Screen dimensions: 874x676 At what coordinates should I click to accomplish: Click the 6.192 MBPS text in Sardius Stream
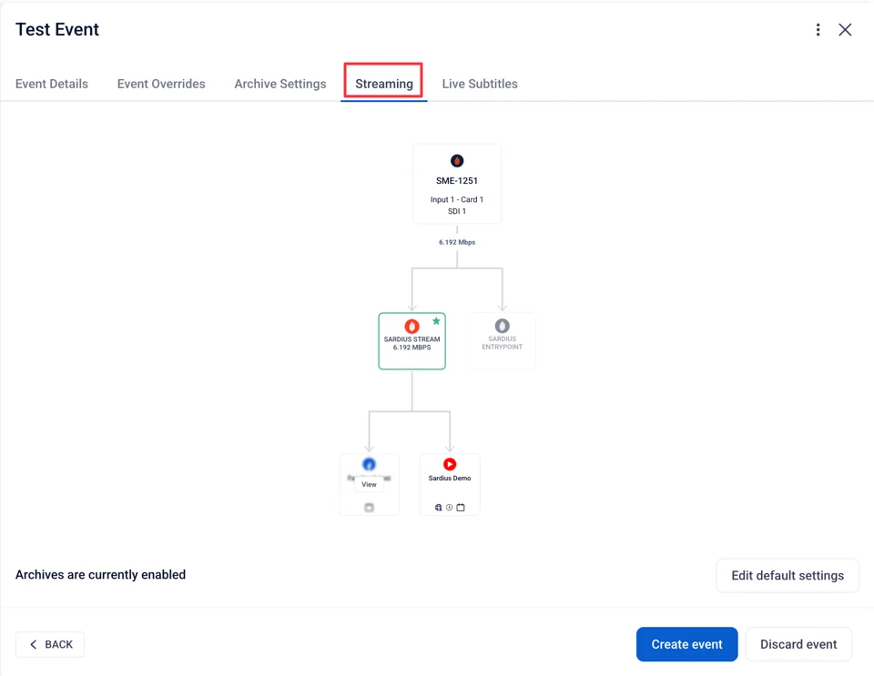coord(412,348)
